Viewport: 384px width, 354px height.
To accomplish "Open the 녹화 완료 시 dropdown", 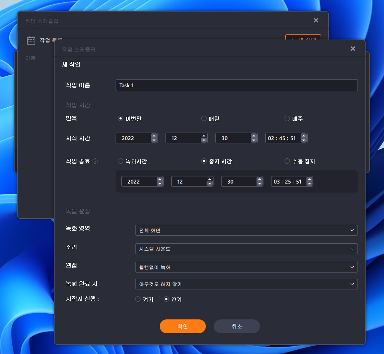I will (247, 284).
